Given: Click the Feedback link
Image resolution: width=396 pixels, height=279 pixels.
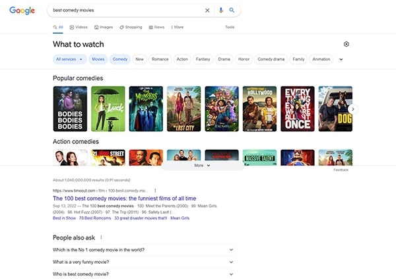Looking at the screenshot, I should (x=341, y=170).
